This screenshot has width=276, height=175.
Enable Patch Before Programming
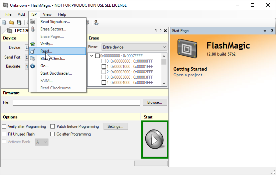[x=53, y=126]
